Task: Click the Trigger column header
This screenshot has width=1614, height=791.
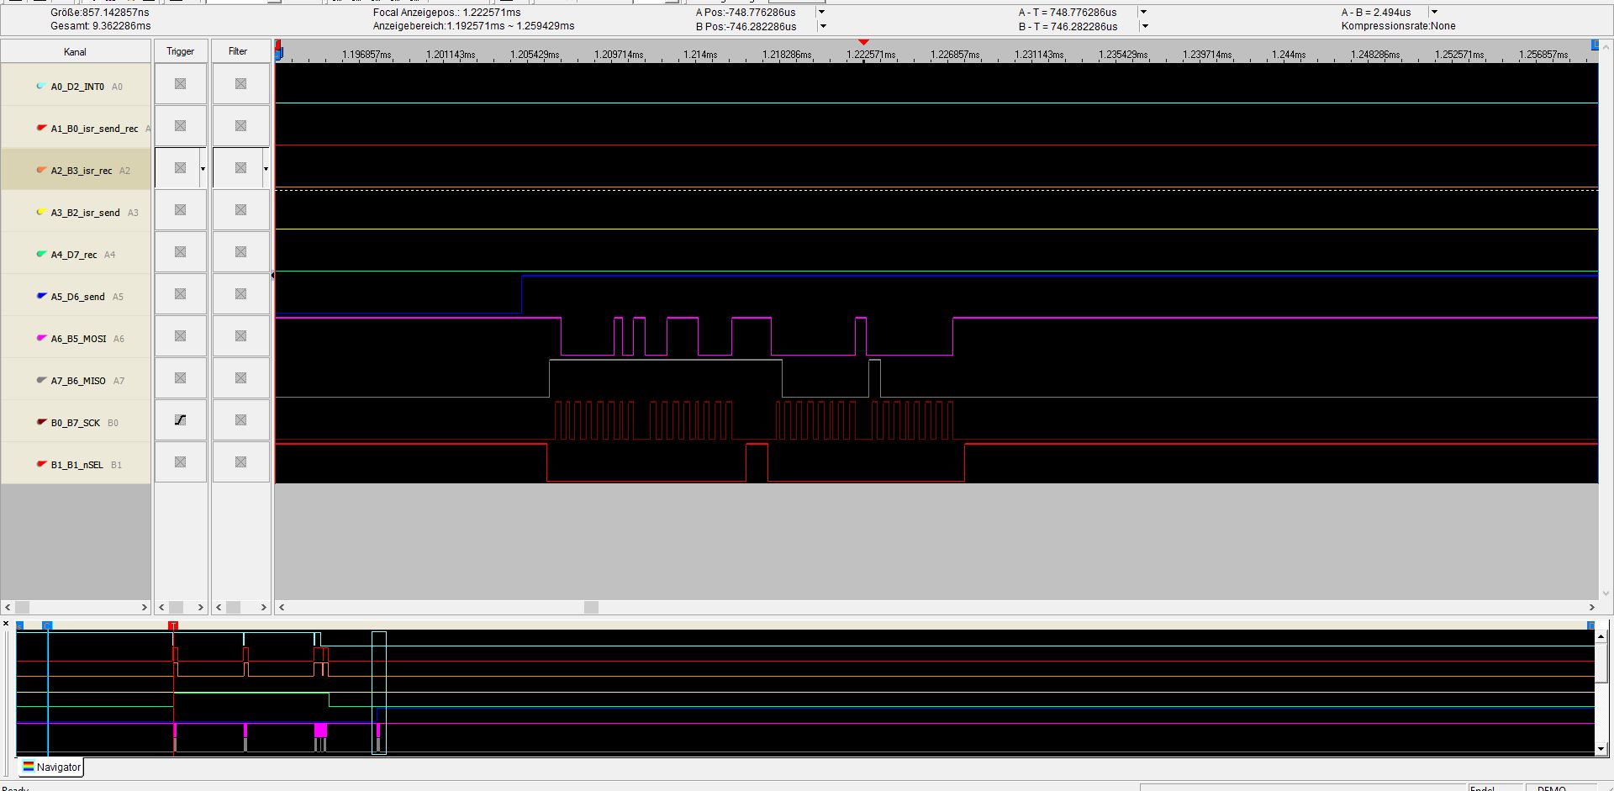Action: point(180,51)
